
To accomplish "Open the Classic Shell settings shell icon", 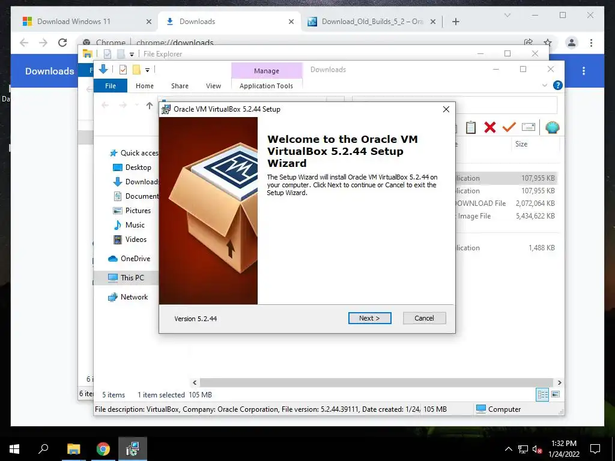I will (x=552, y=127).
